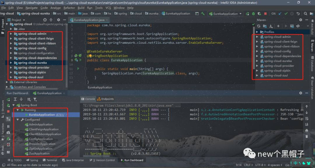
Task: Click console scroll up arrow icon
Action: tap(307, 107)
